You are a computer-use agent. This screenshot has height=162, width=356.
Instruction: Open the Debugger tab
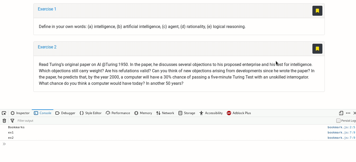(65, 113)
